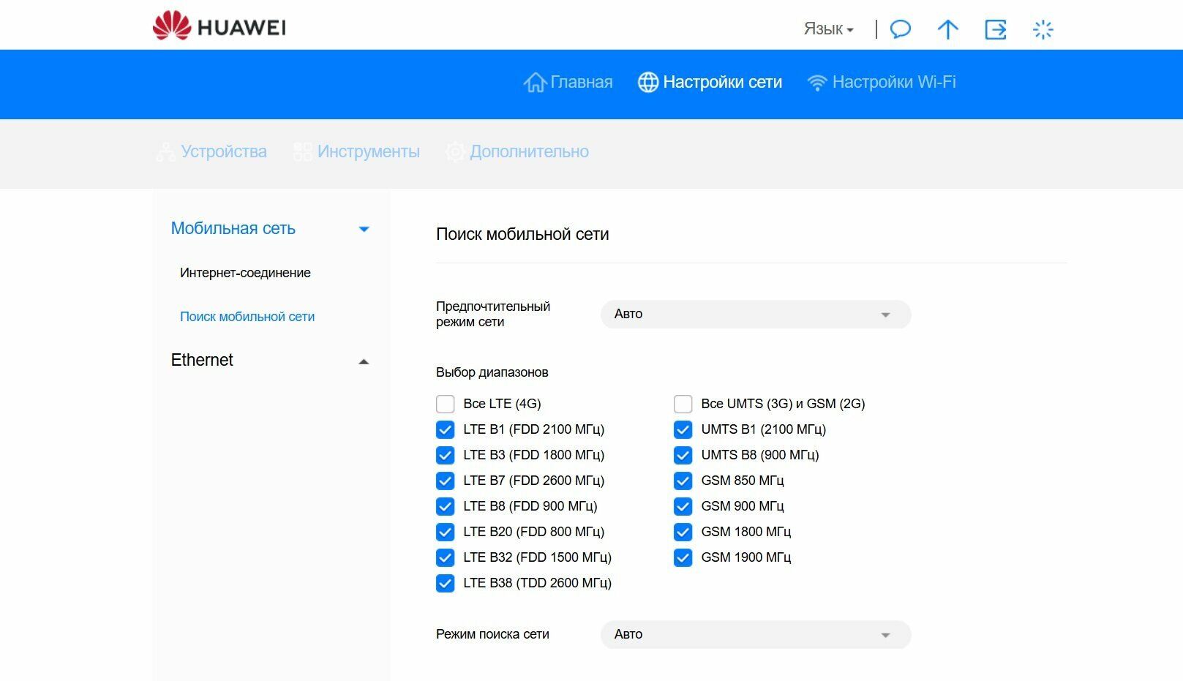Check Все UMTS (3G) и GSM (2G)
The width and height of the screenshot is (1183, 681).
coord(683,404)
